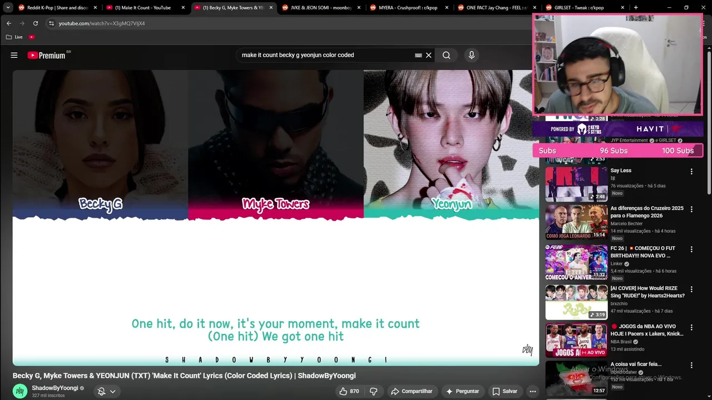Close the MYERA - Crushproof! tab

point(447,8)
